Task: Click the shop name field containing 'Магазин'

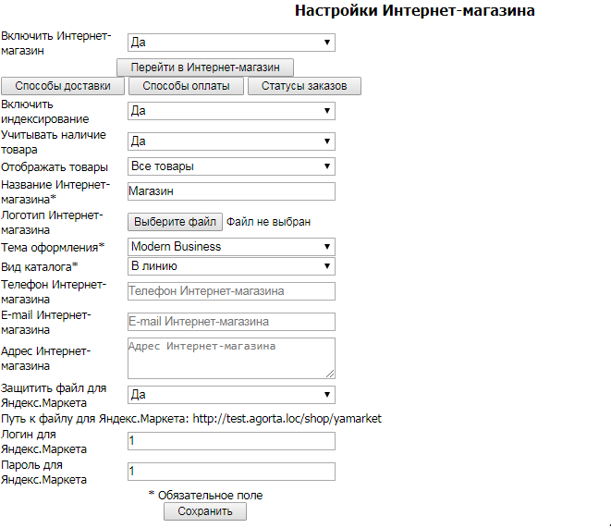Action: pyautogui.click(x=231, y=191)
